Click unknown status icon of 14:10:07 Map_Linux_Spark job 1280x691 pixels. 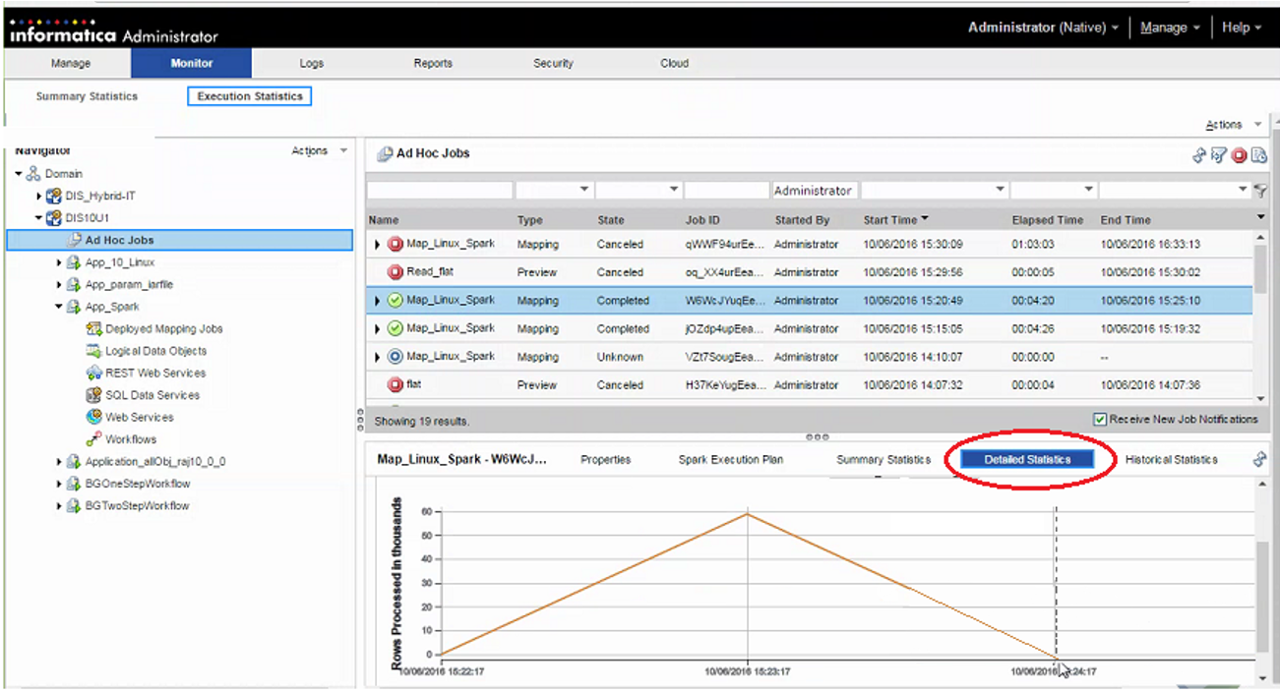396,357
